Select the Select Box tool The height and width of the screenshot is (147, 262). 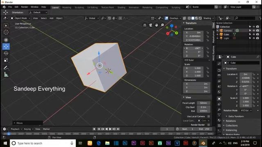(6, 25)
